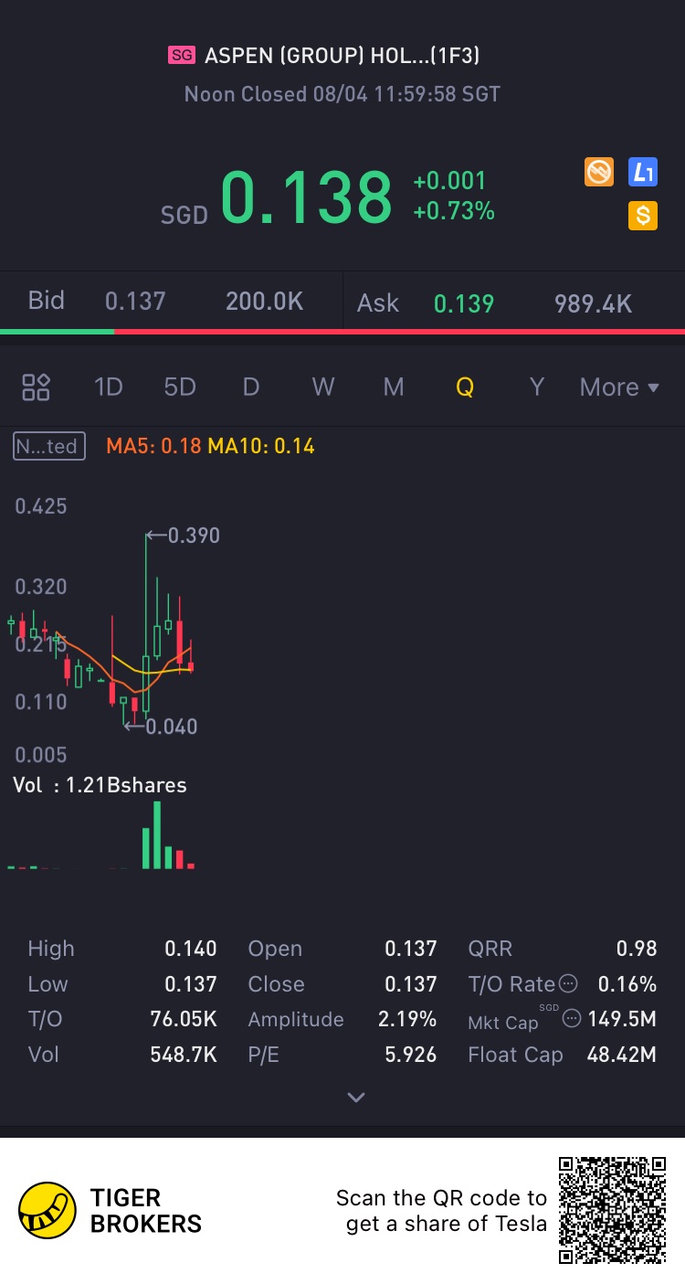Tap the pink SG market tag

182,56
